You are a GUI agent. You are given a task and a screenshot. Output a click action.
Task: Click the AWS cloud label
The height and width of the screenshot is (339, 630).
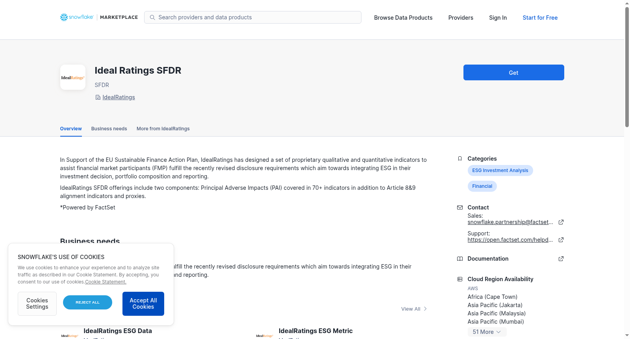tap(473, 289)
